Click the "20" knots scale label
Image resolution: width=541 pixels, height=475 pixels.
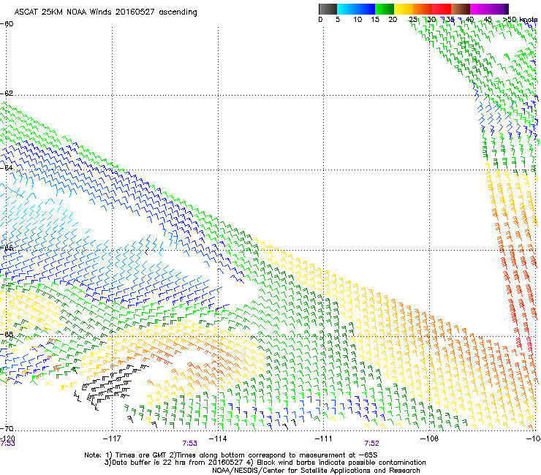[x=393, y=20]
